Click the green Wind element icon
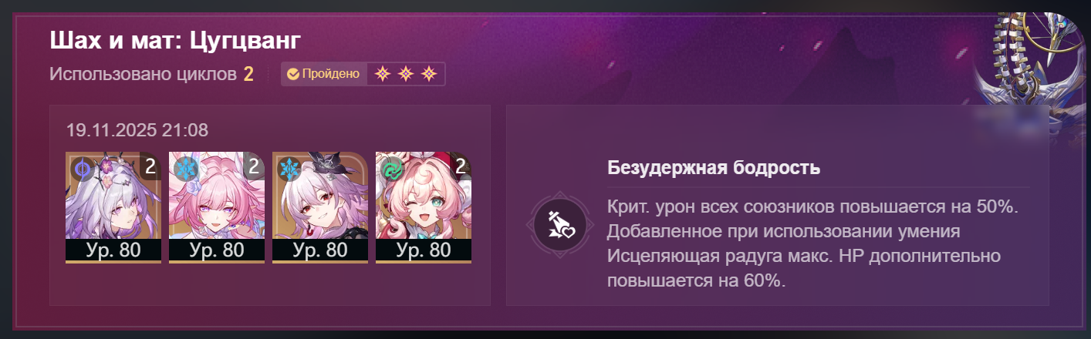Screen dimensions: 1091x339 click(392, 168)
